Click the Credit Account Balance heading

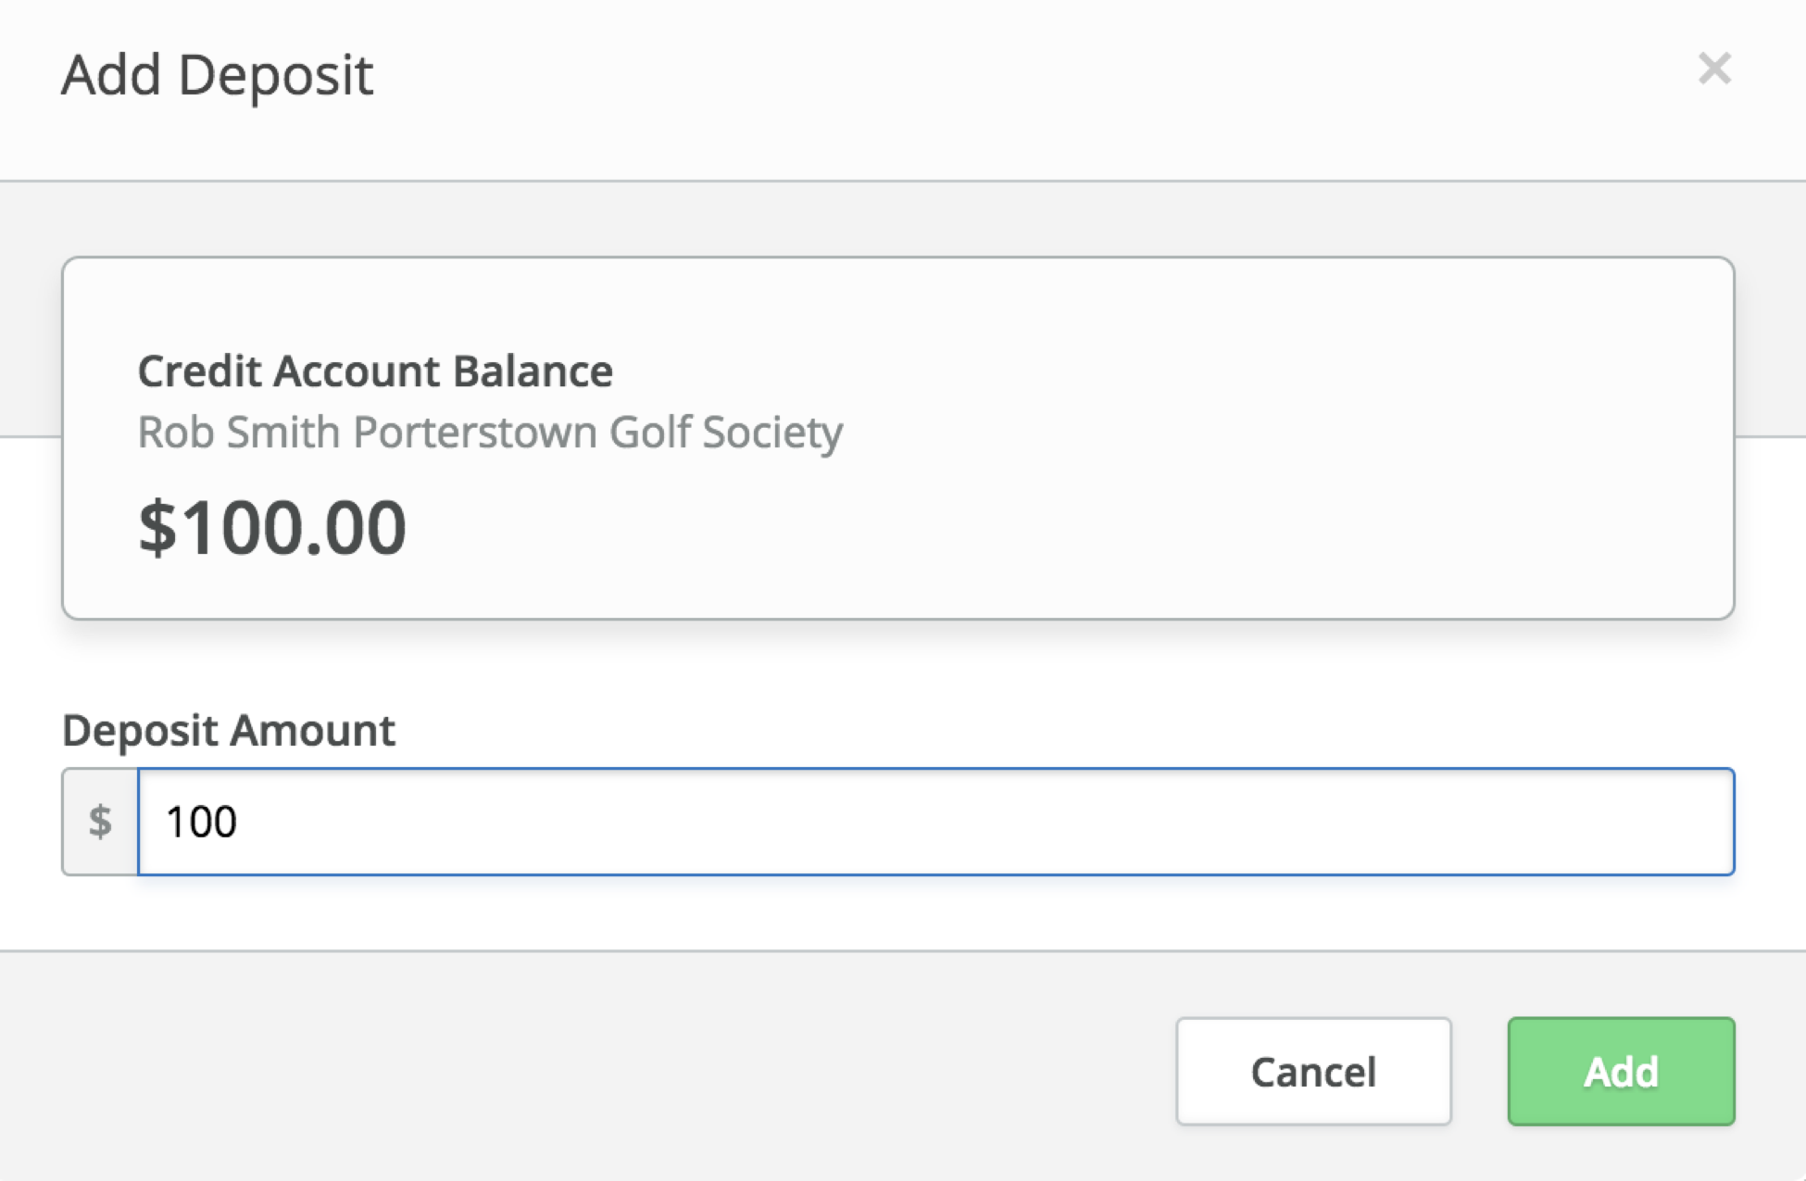[375, 371]
